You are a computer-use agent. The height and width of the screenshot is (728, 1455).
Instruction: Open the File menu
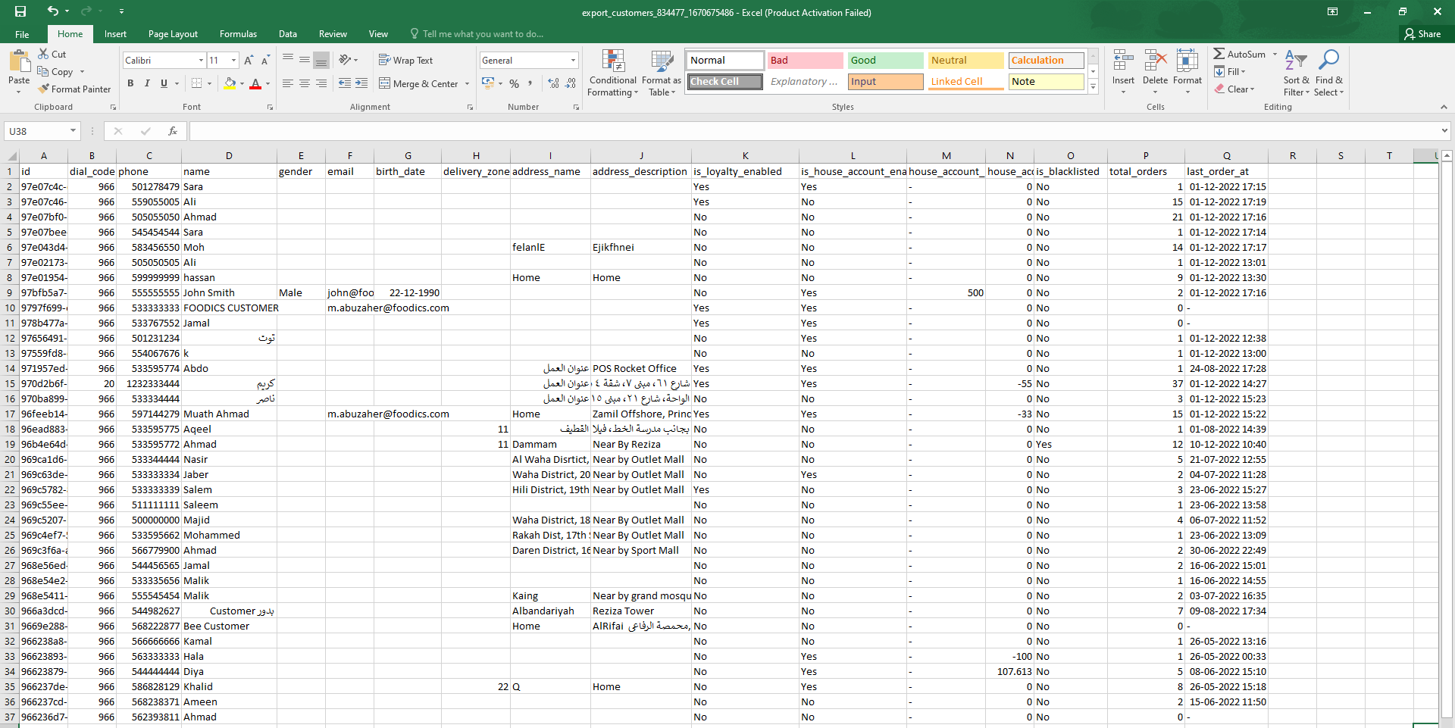22,34
